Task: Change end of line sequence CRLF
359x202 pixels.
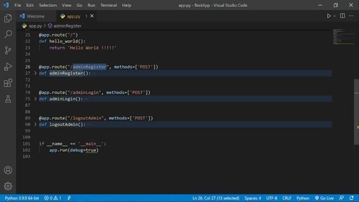Action: click(x=287, y=198)
